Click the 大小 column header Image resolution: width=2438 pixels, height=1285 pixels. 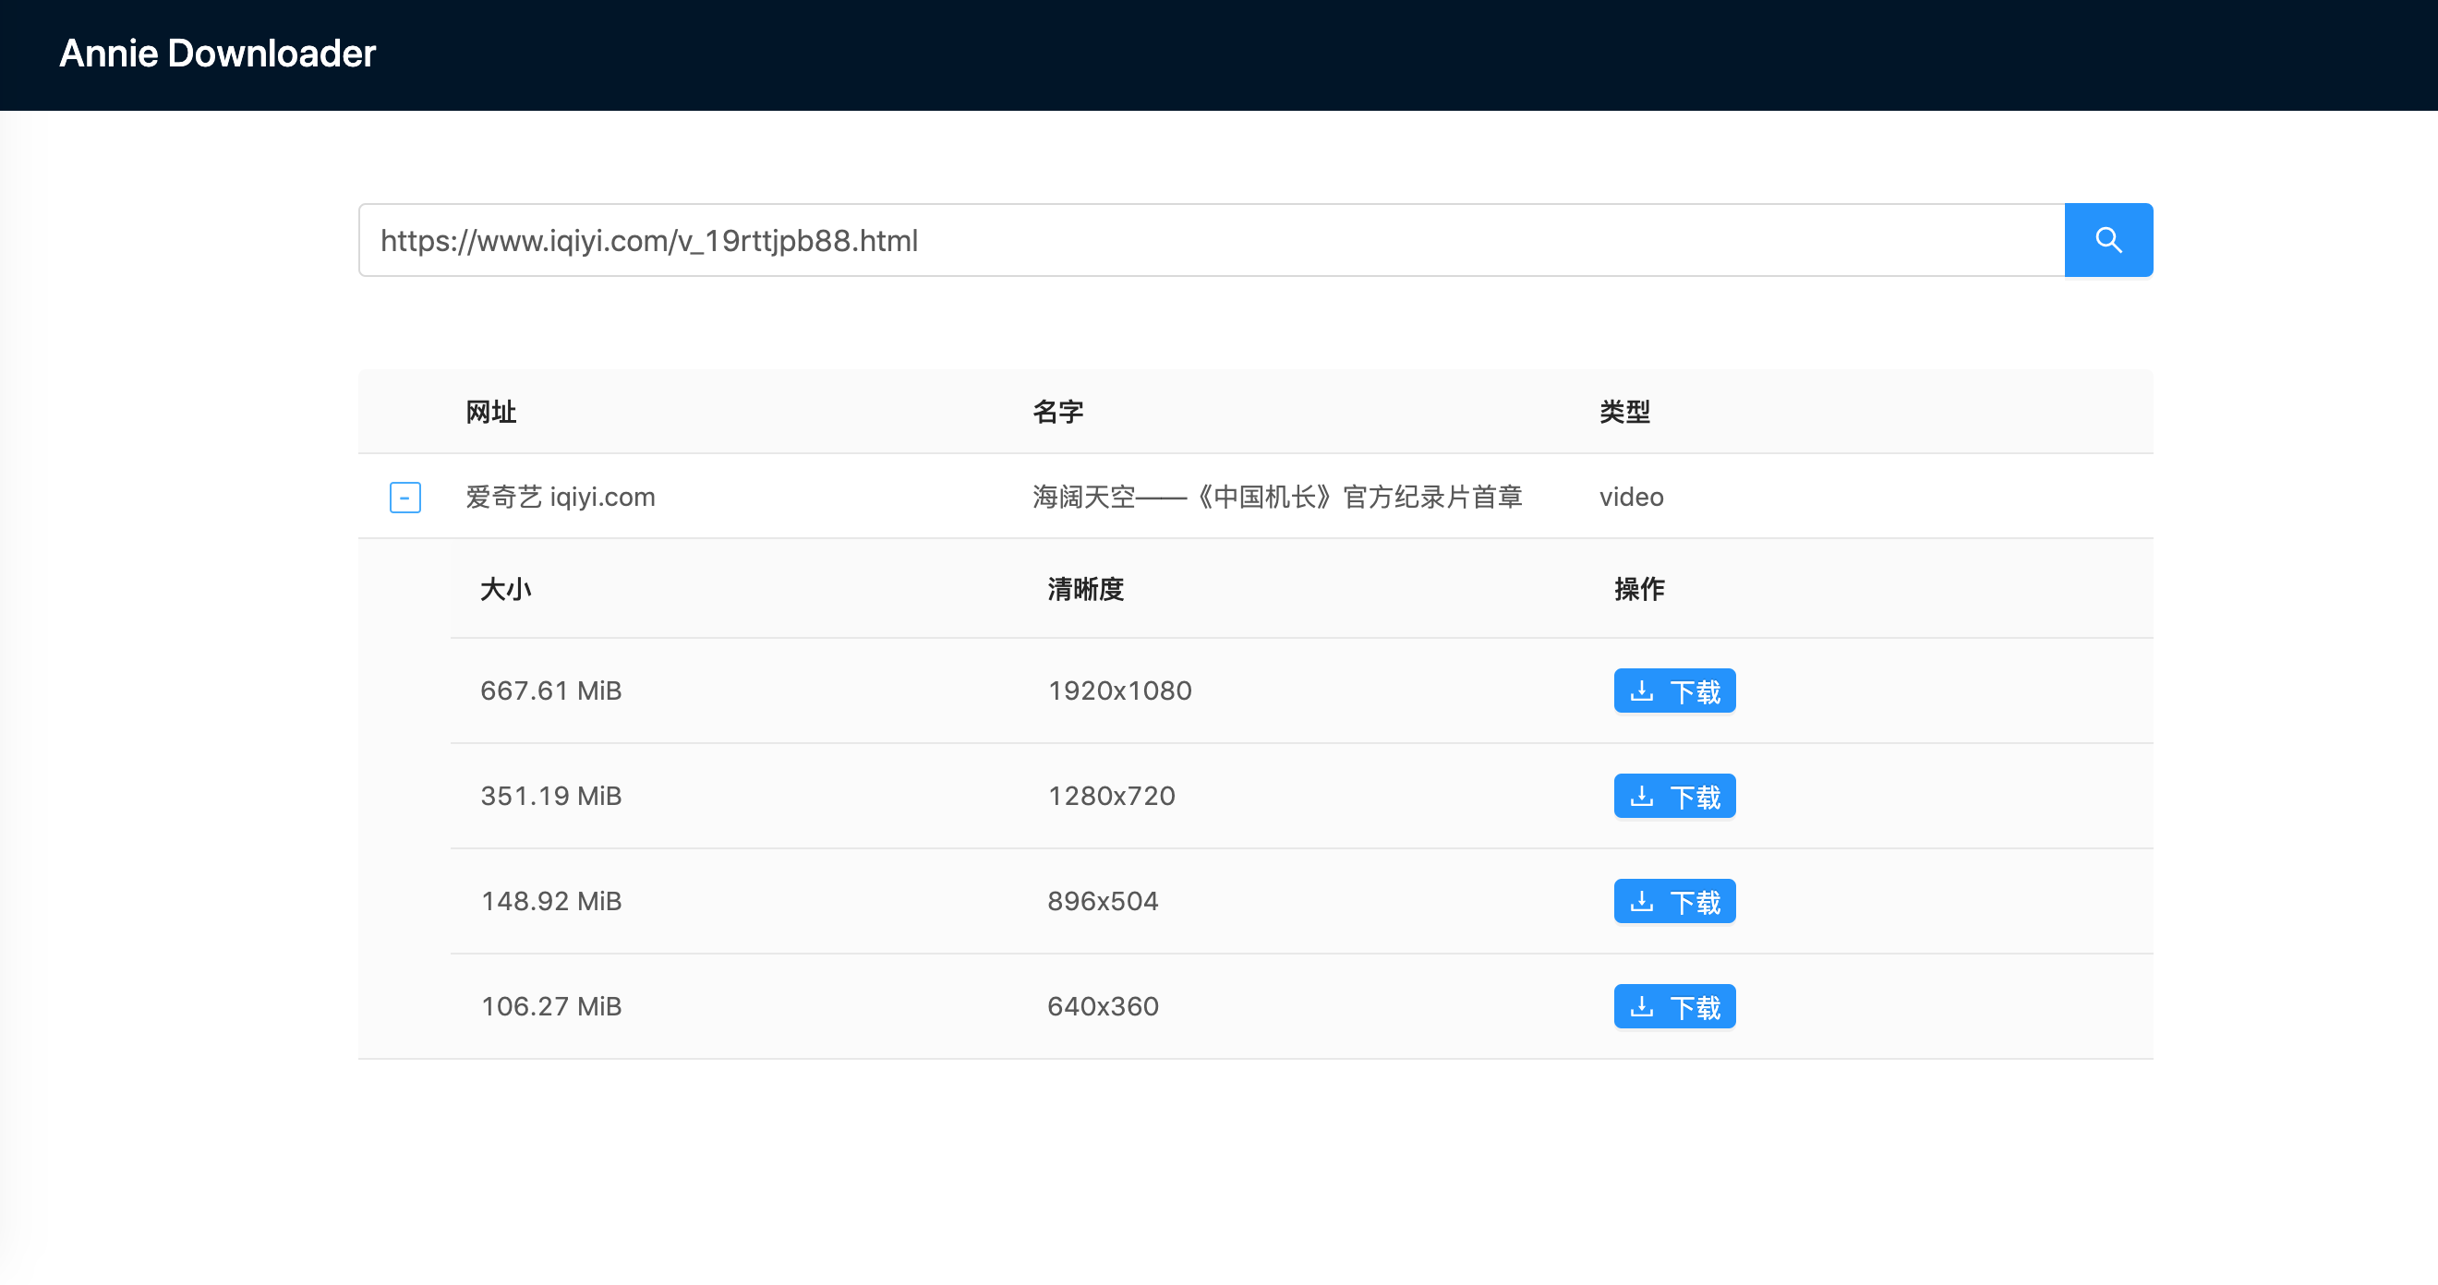[505, 589]
